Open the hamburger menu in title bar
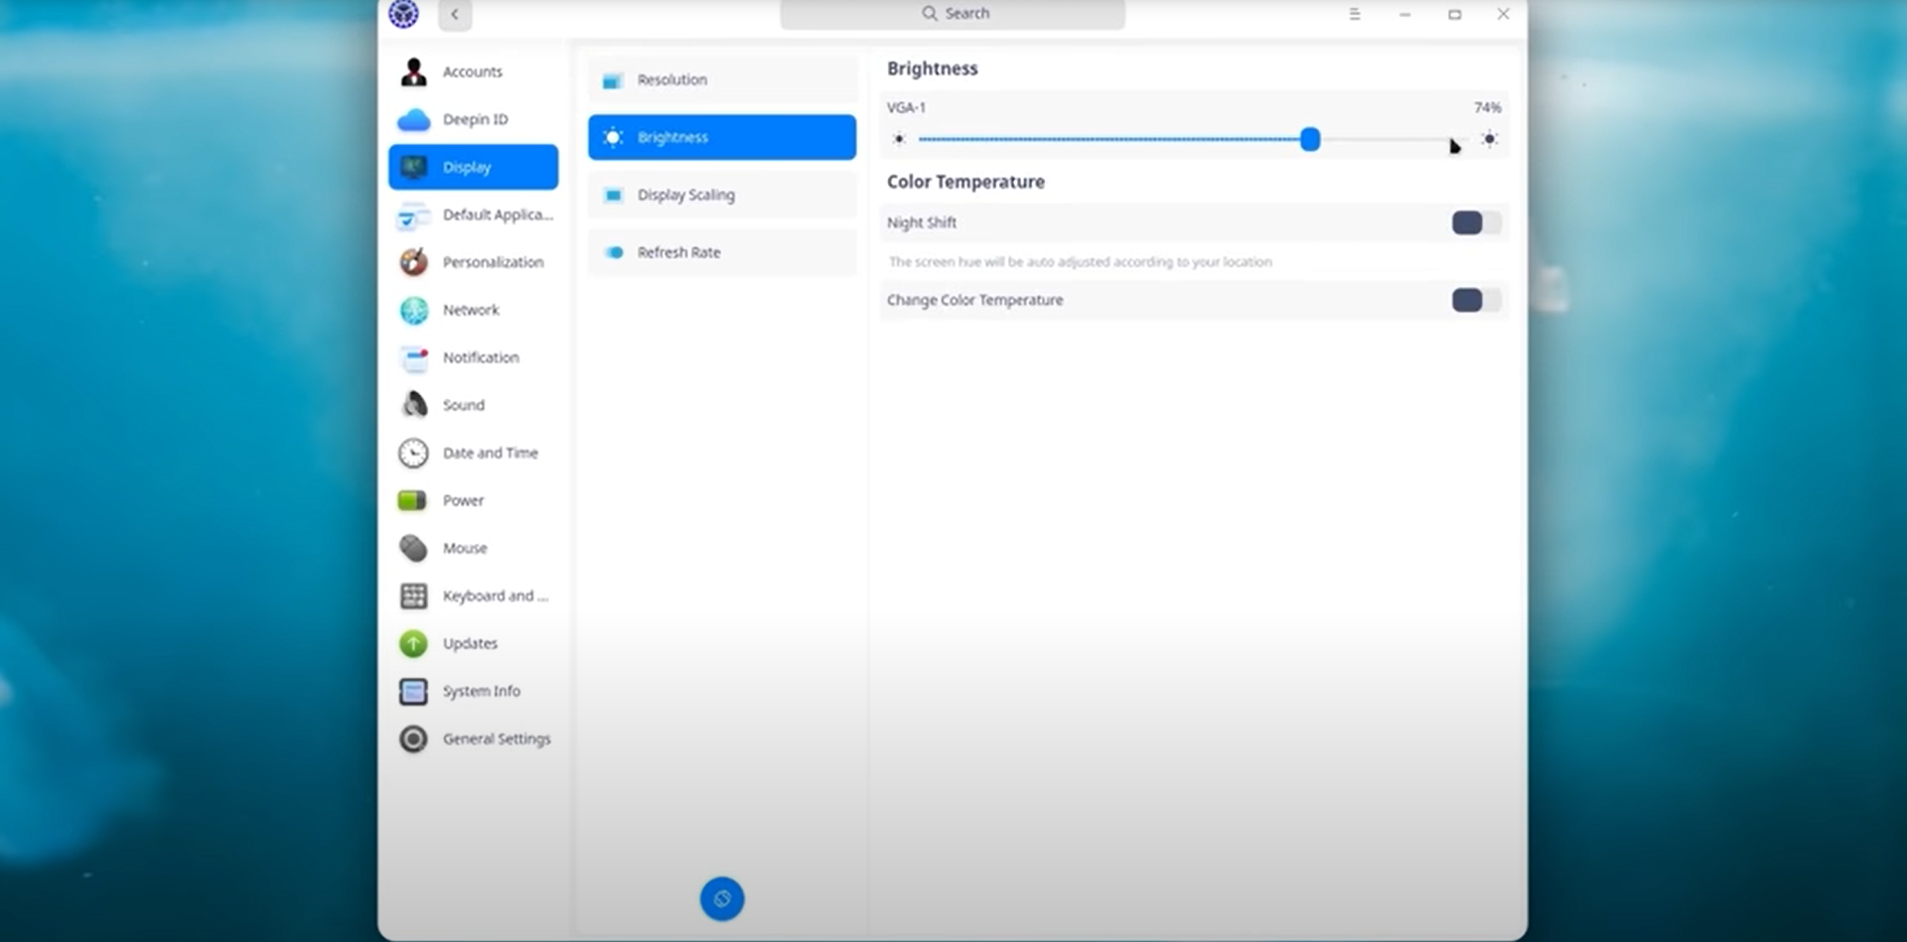 click(1355, 14)
